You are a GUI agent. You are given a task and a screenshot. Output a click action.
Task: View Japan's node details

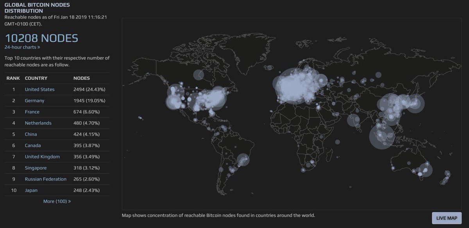point(30,190)
